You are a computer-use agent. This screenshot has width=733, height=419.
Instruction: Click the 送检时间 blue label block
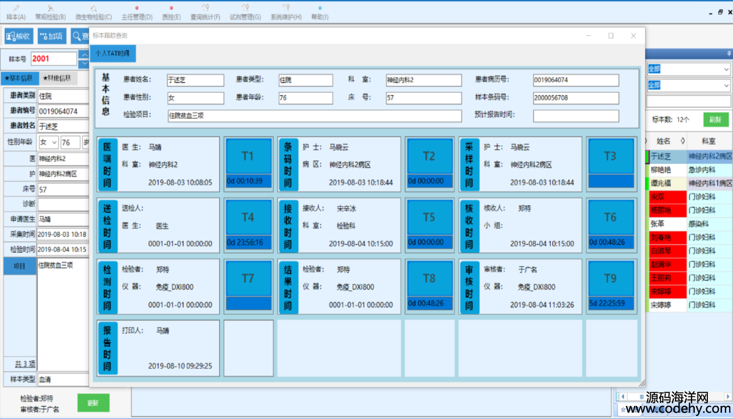pos(107,226)
